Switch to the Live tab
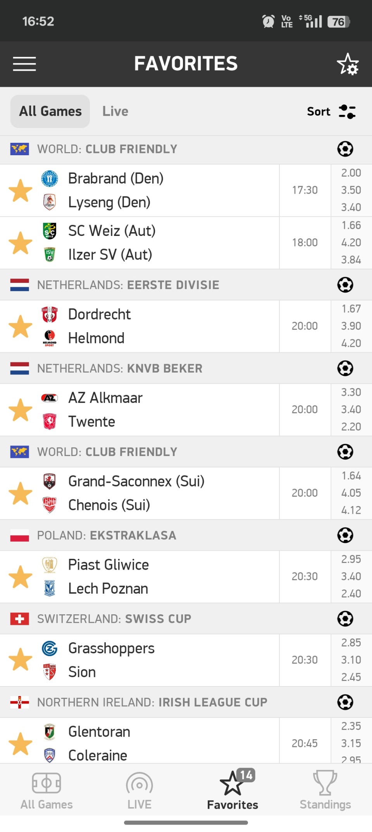 115,112
